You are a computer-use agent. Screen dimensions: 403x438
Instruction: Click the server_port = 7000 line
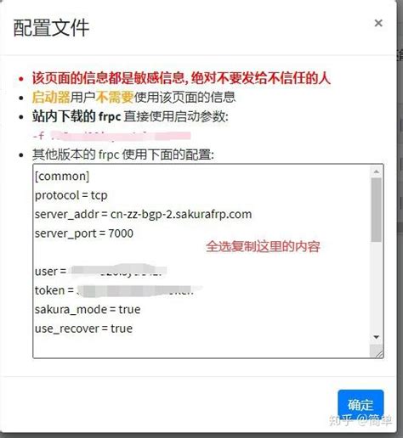pos(84,233)
